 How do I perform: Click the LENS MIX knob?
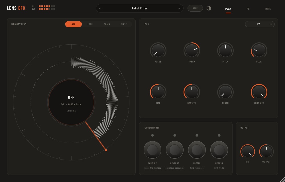259,92
